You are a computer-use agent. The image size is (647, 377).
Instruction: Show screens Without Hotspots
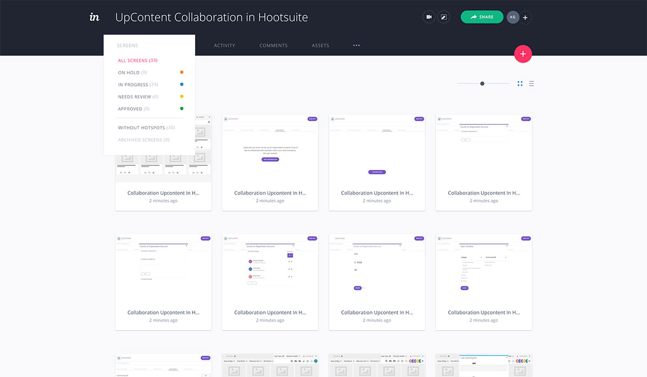pos(147,128)
